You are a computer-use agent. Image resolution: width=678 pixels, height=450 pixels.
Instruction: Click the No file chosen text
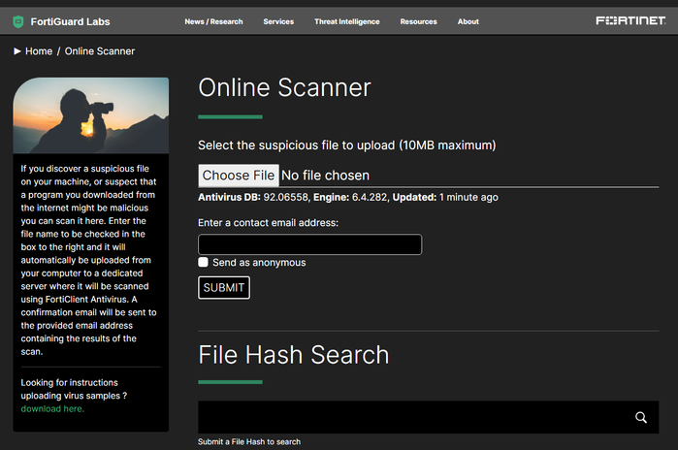coord(325,176)
